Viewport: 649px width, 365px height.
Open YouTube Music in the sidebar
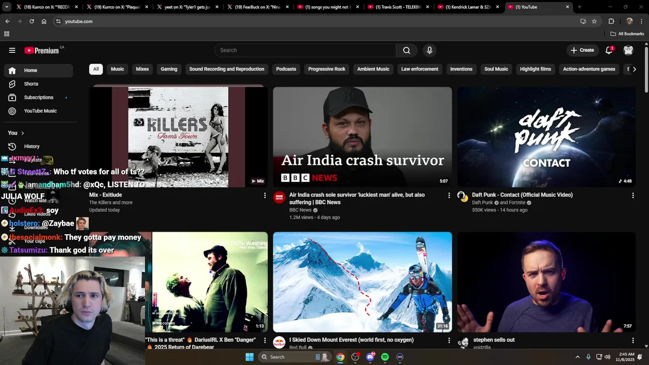click(39, 111)
